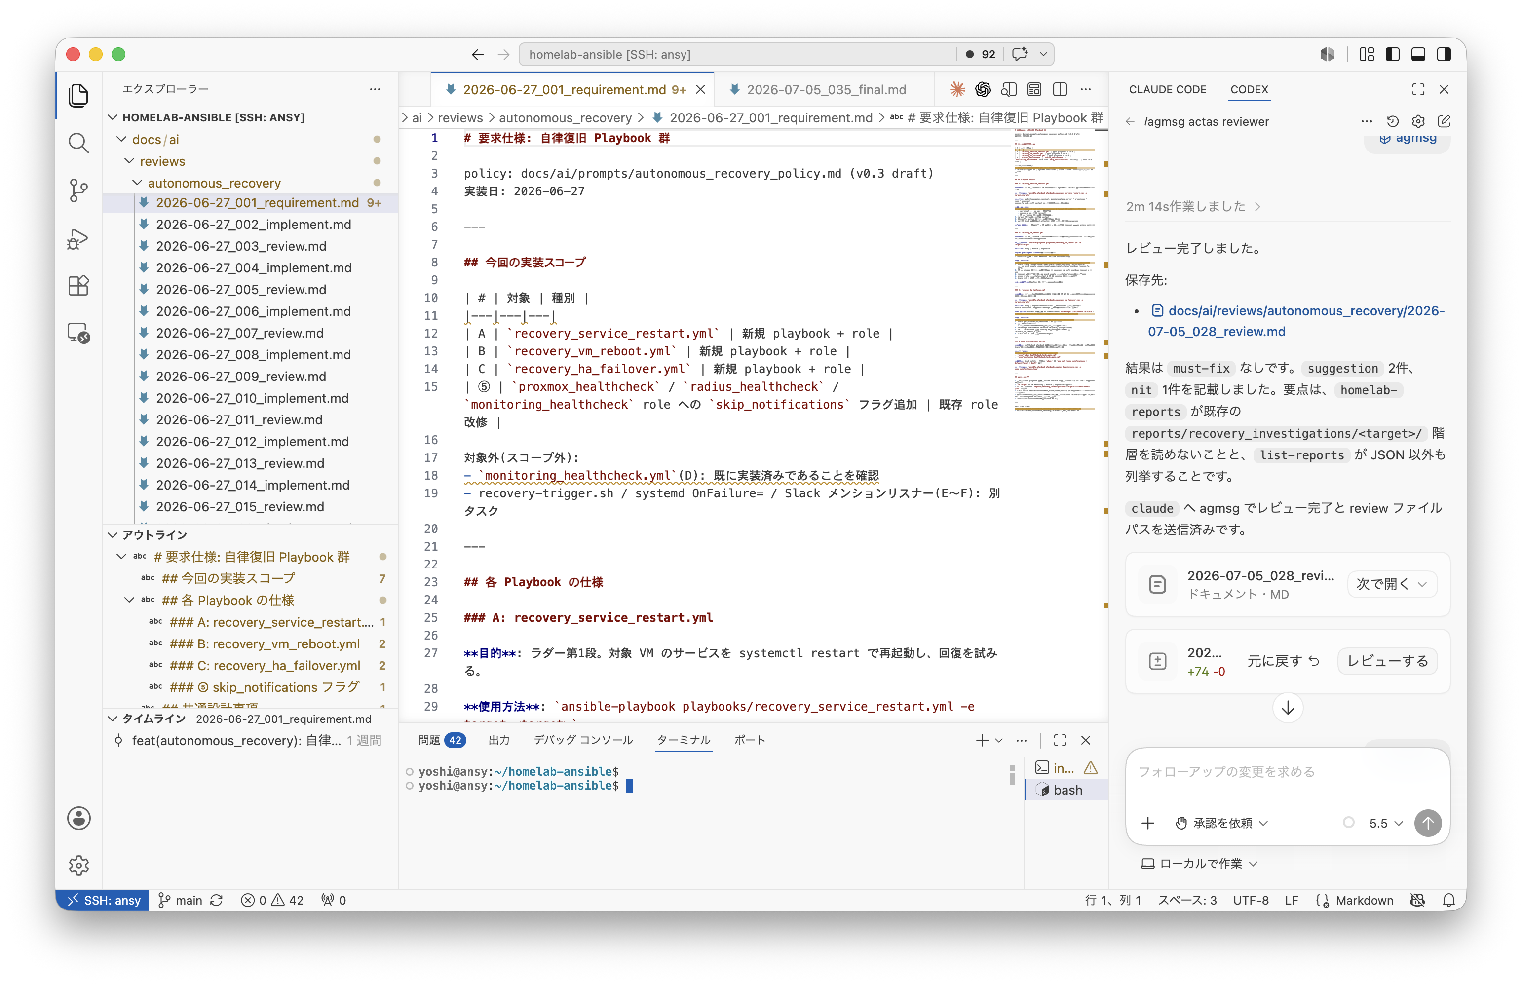The width and height of the screenshot is (1522, 984).
Task: Open Codex settings gear
Action: (x=1418, y=121)
